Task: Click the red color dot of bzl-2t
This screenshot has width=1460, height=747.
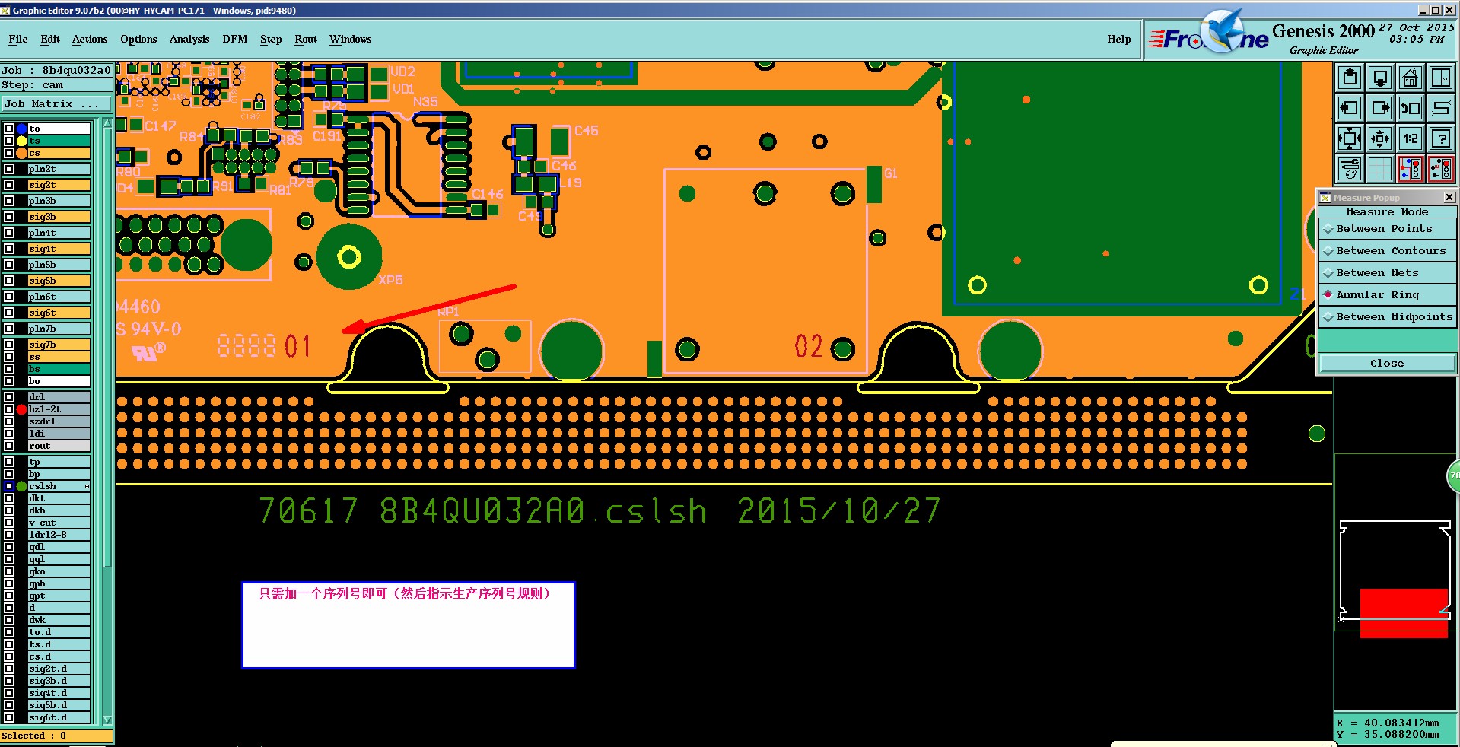Action: (x=22, y=409)
